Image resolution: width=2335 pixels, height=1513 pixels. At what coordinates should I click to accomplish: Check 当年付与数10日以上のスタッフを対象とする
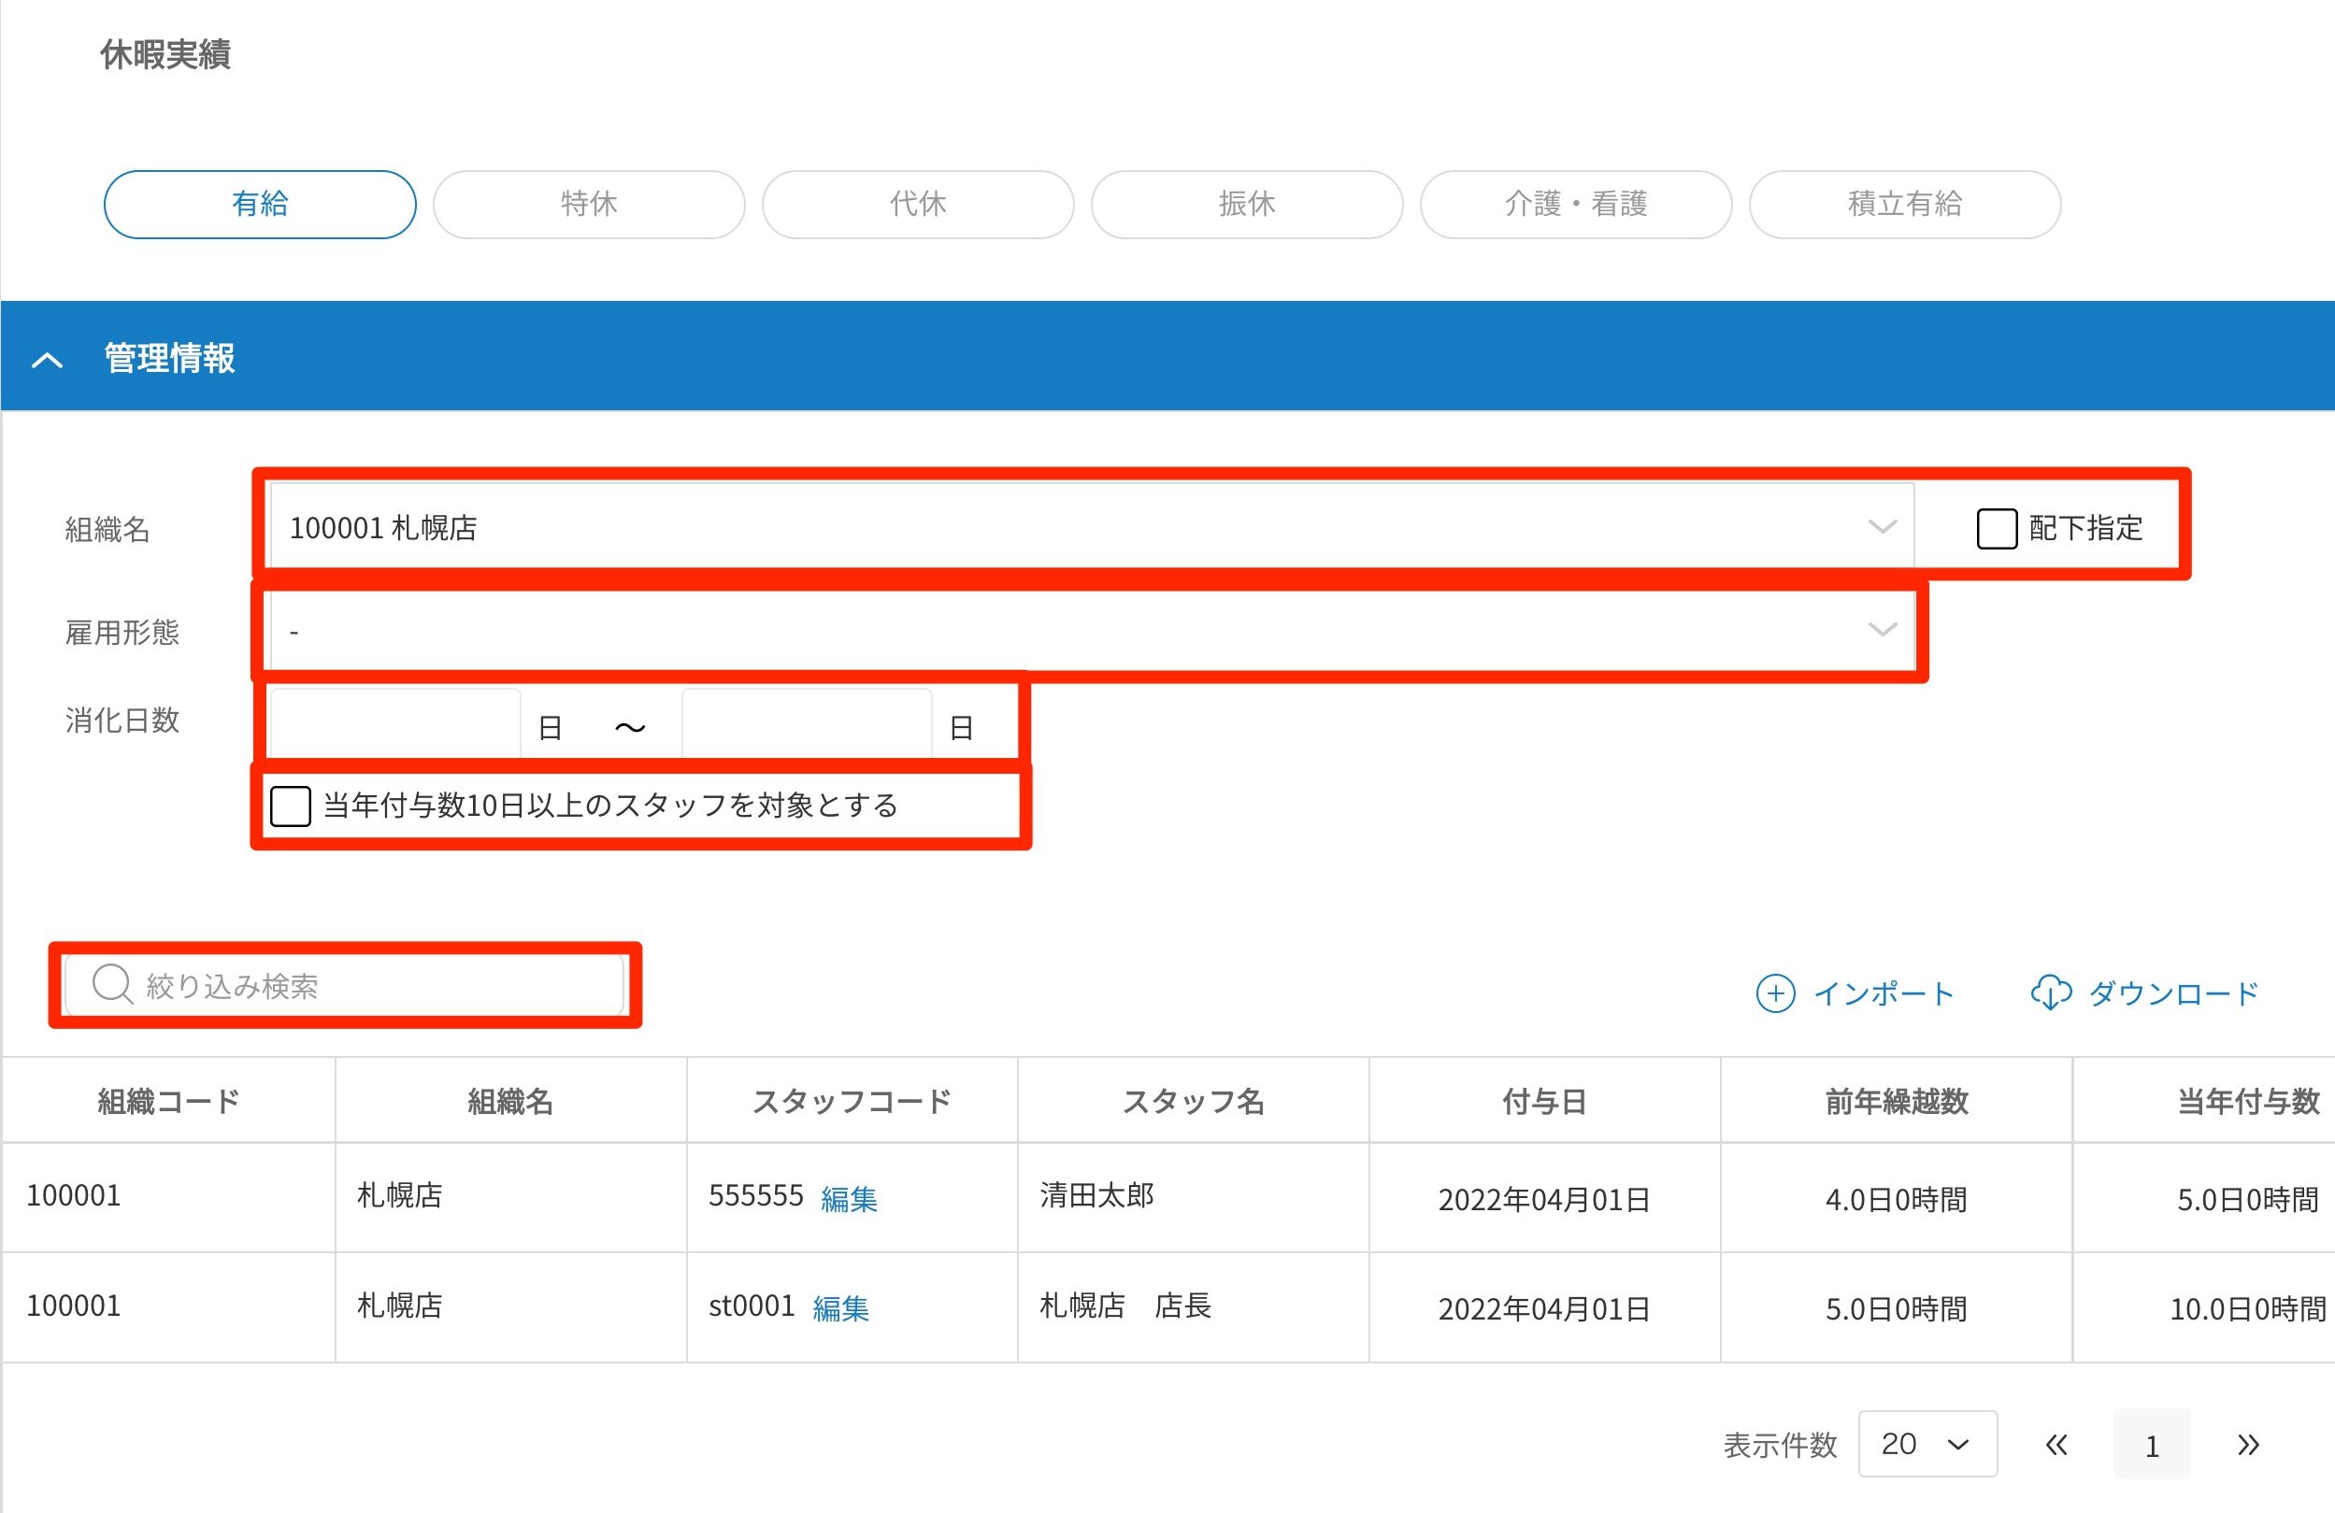pos(291,806)
